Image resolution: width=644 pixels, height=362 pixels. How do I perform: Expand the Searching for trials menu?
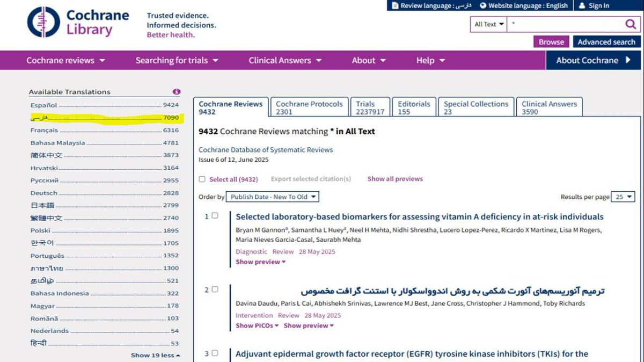coord(177,60)
